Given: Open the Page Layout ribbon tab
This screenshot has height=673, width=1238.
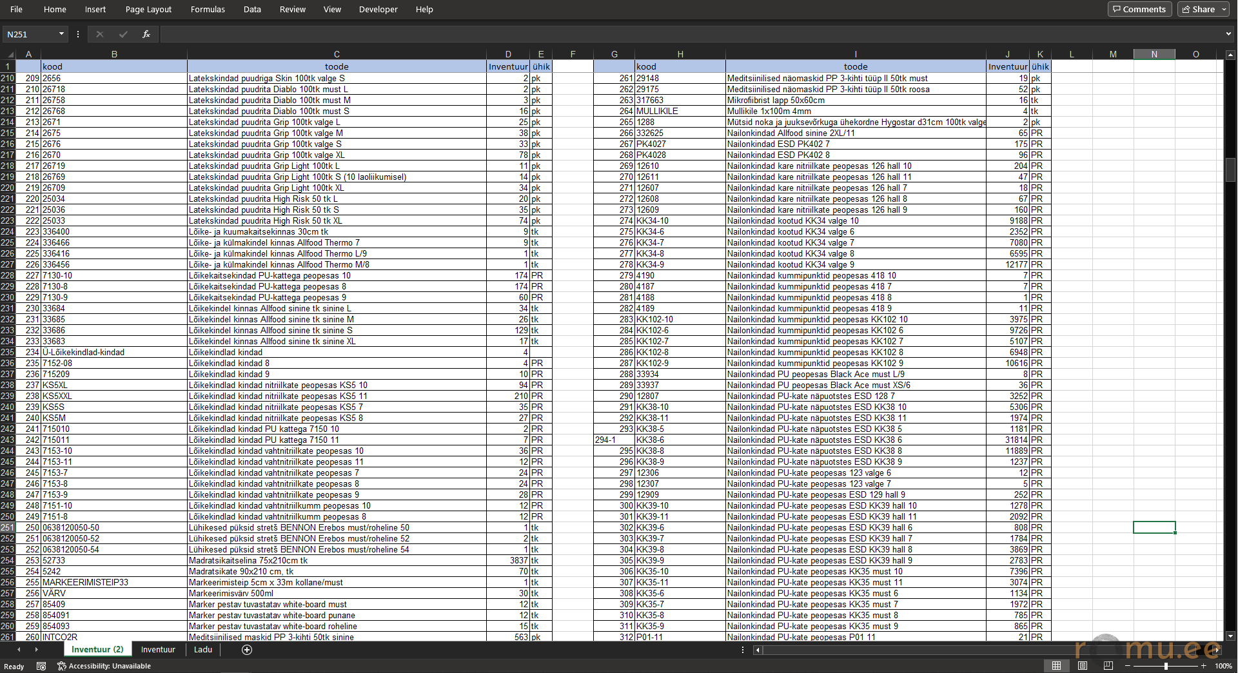Looking at the screenshot, I should [148, 9].
